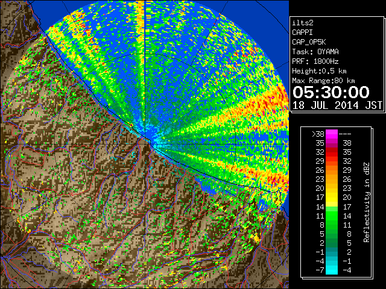The height and width of the screenshot is (289, 386).
Task: Pick the magenta >38 dBZ legend swatch
Action: point(332,134)
